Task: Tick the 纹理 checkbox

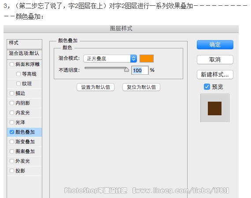Action: 18,84
